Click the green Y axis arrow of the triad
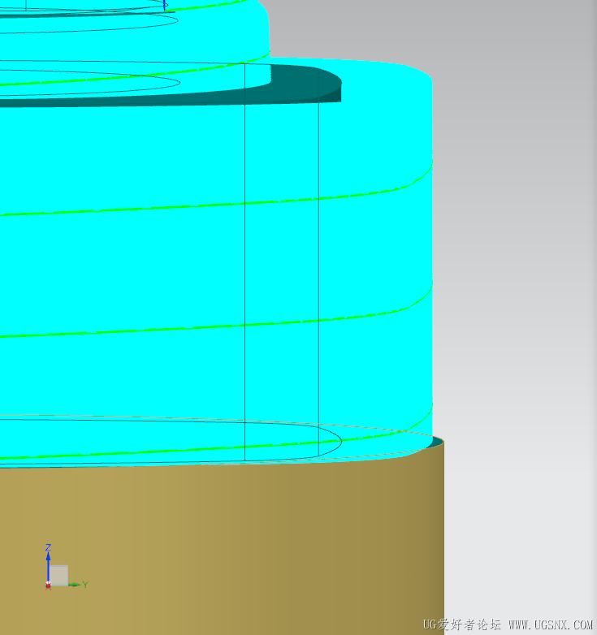Image resolution: width=597 pixels, height=635 pixels. point(74,584)
